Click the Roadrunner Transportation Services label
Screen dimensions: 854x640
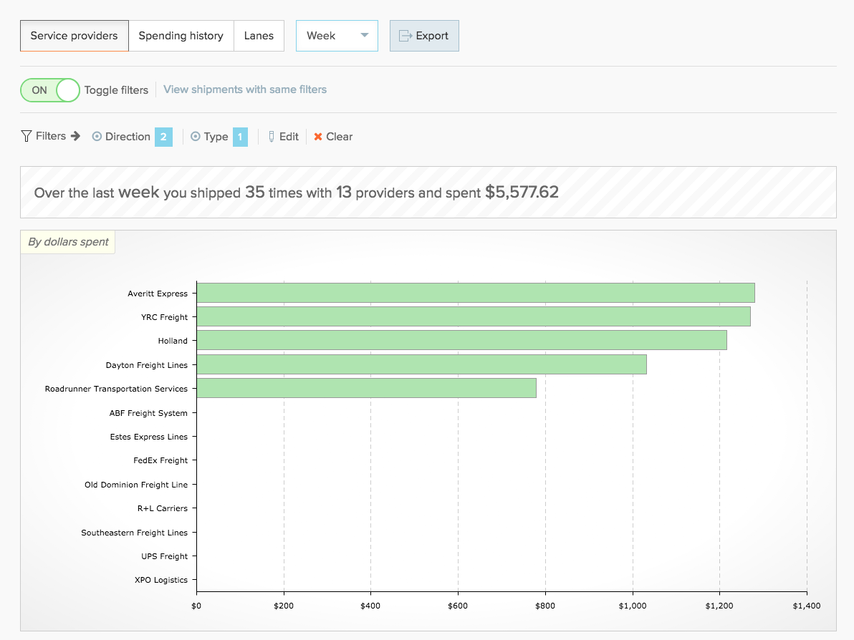116,389
